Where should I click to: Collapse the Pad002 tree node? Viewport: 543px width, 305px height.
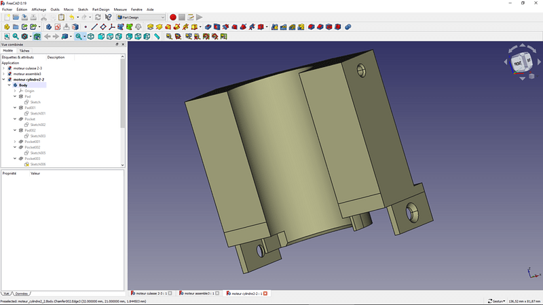[x=15, y=130]
